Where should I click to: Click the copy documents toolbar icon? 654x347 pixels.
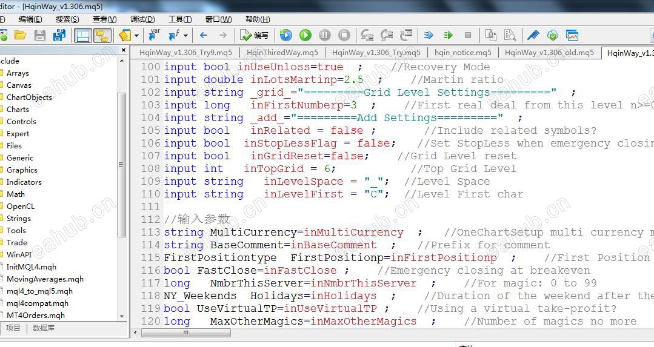point(490,35)
